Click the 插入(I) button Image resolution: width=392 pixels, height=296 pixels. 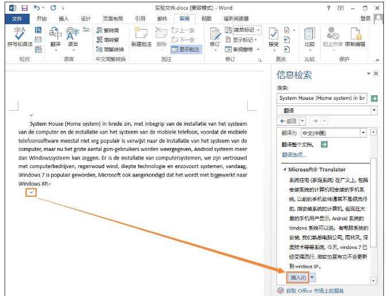(x=298, y=277)
